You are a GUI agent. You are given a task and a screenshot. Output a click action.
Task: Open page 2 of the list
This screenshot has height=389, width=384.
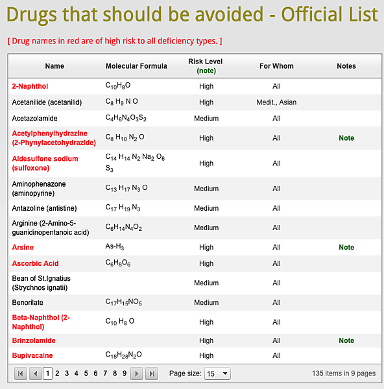57,373
